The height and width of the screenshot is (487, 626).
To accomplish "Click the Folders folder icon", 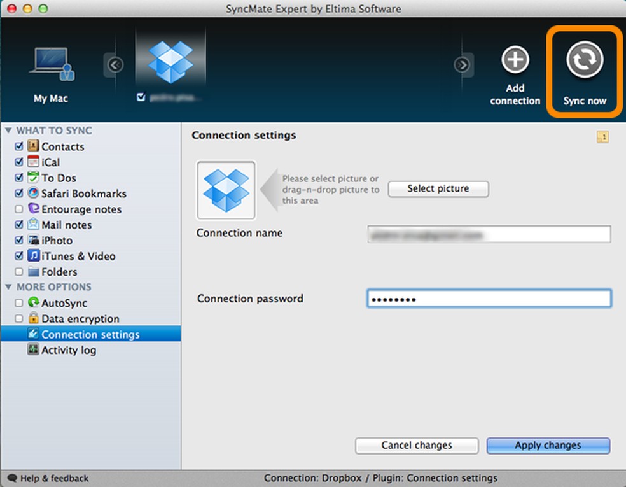I will point(34,272).
